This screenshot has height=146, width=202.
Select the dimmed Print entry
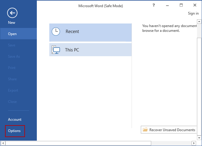[12, 68]
